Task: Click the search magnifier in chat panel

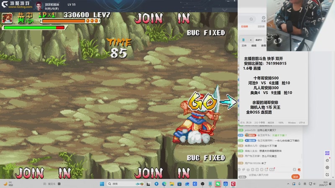Action: [251, 19]
